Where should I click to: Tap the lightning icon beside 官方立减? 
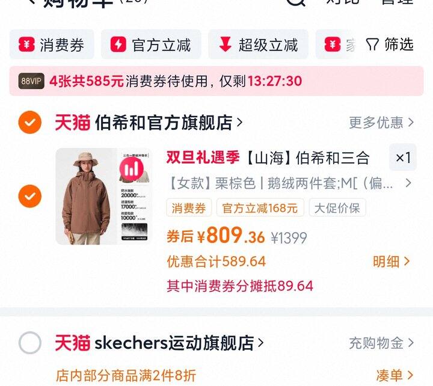pos(118,44)
